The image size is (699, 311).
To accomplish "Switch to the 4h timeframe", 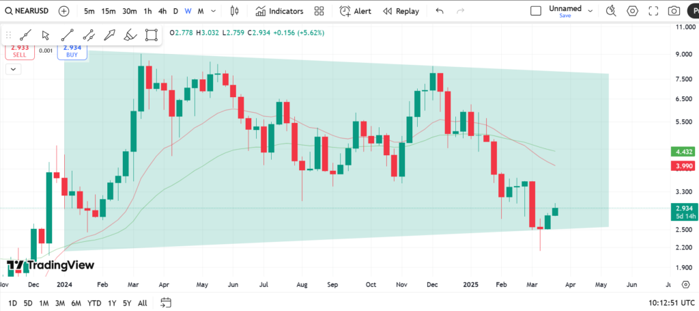I will [162, 11].
